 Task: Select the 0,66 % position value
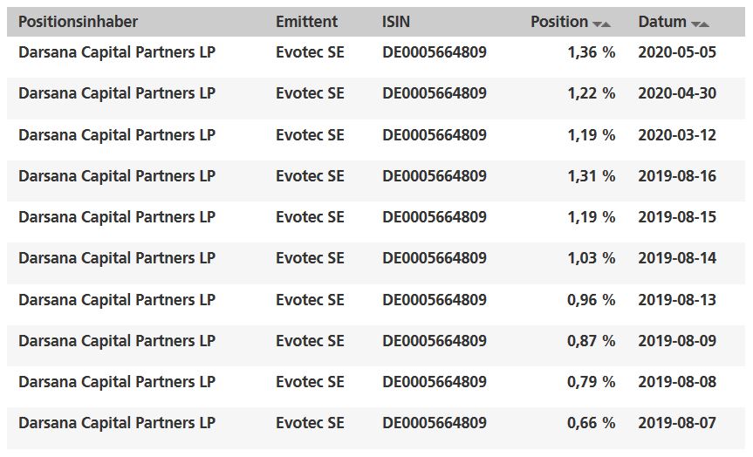591,423
